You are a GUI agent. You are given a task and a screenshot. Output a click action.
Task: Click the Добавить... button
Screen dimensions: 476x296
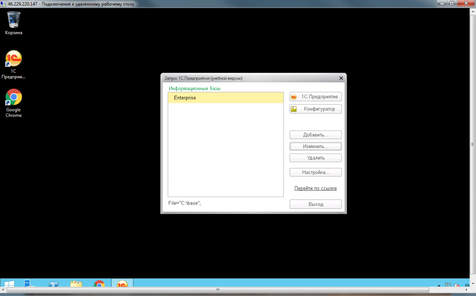coord(316,135)
